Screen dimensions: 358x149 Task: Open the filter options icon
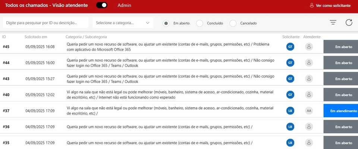pos(333,22)
